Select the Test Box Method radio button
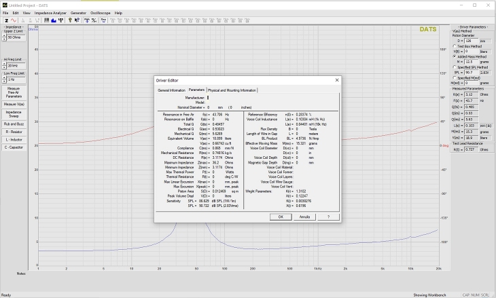The width and height of the screenshot is (496, 298). point(453,45)
